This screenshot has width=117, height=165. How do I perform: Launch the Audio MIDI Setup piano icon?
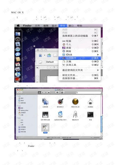point(45,115)
